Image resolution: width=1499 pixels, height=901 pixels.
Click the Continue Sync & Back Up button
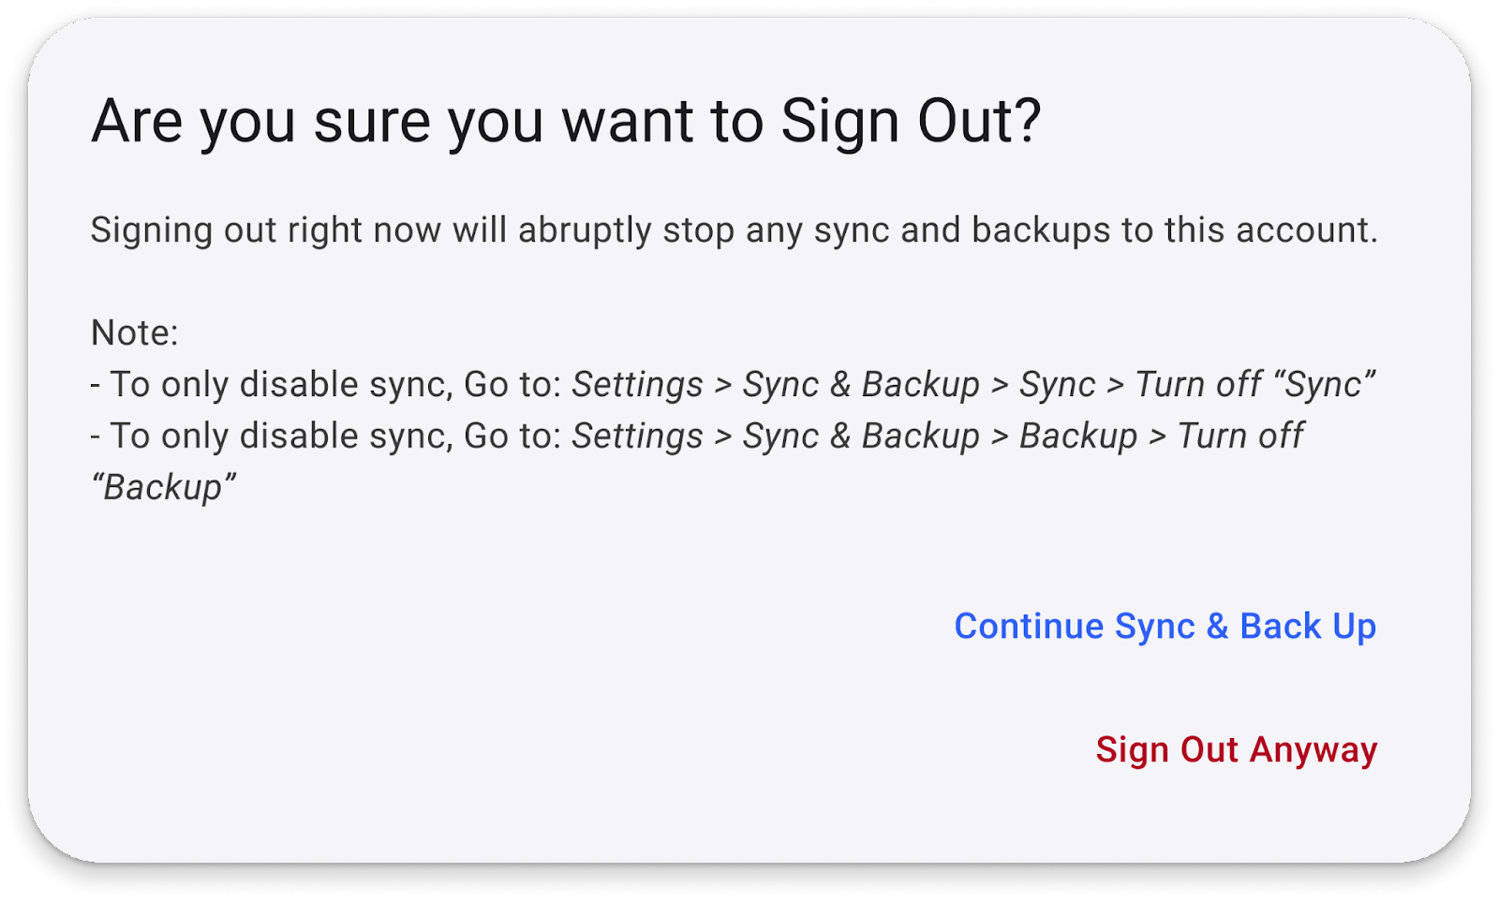[1165, 627]
